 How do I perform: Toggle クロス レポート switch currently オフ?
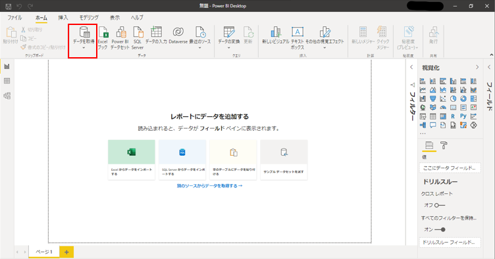coord(440,205)
